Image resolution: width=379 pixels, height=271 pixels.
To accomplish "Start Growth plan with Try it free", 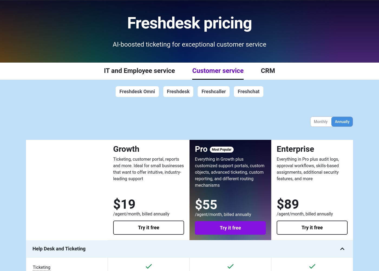I will point(149,228).
